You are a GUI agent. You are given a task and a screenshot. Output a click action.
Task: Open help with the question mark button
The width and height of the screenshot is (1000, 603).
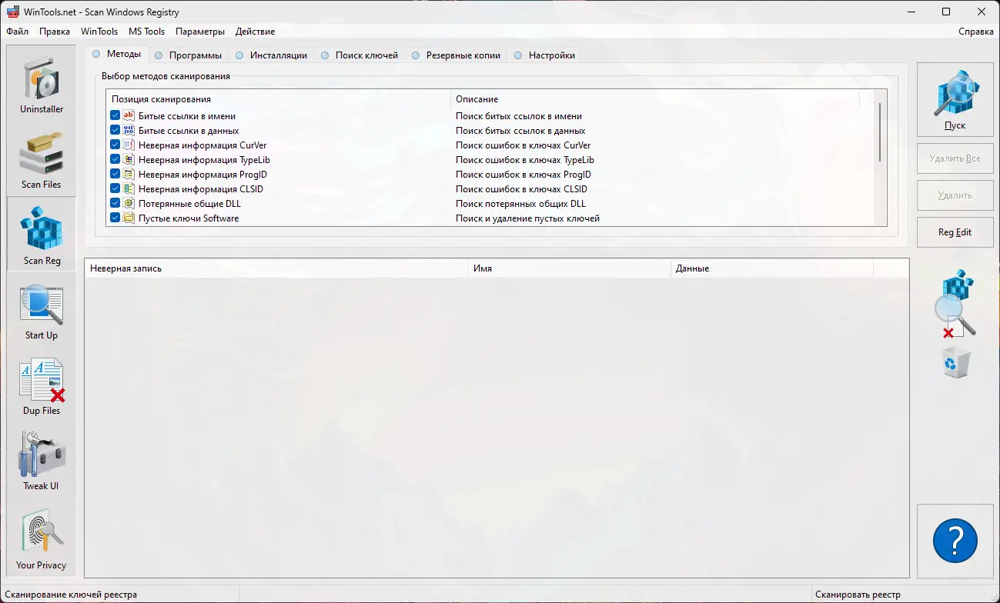pos(955,541)
